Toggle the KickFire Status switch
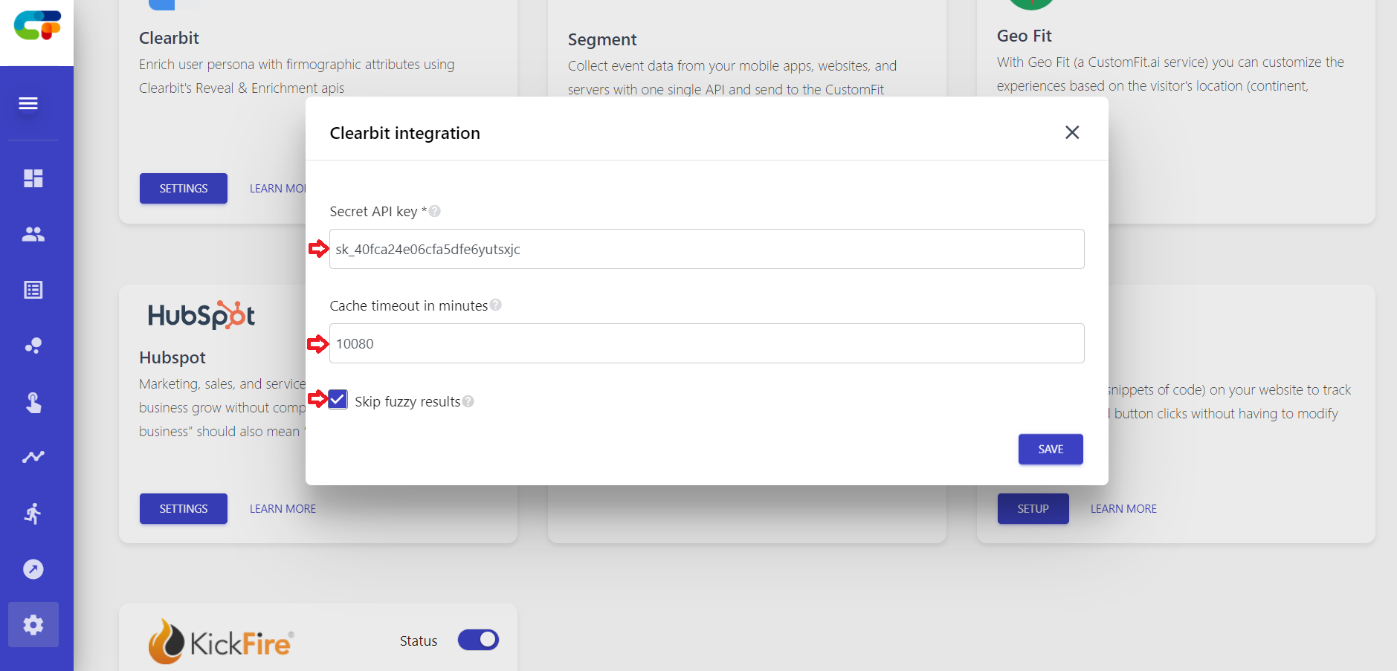This screenshot has height=671, width=1397. (478, 640)
